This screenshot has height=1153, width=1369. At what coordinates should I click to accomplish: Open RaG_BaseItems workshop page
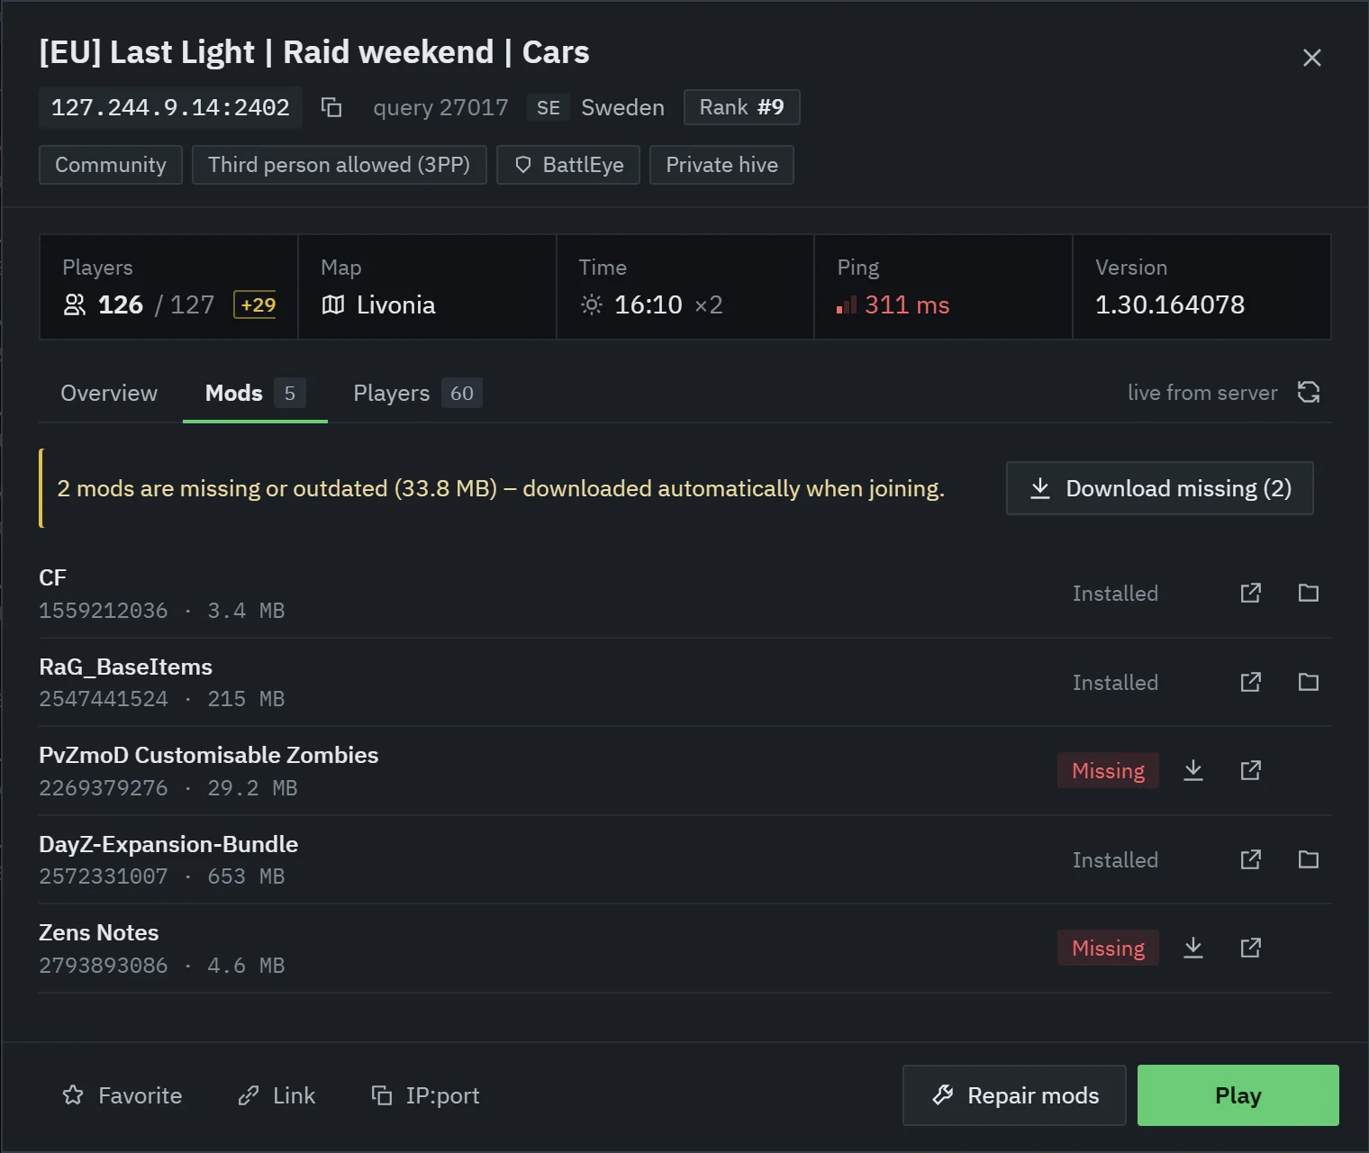click(x=1250, y=682)
